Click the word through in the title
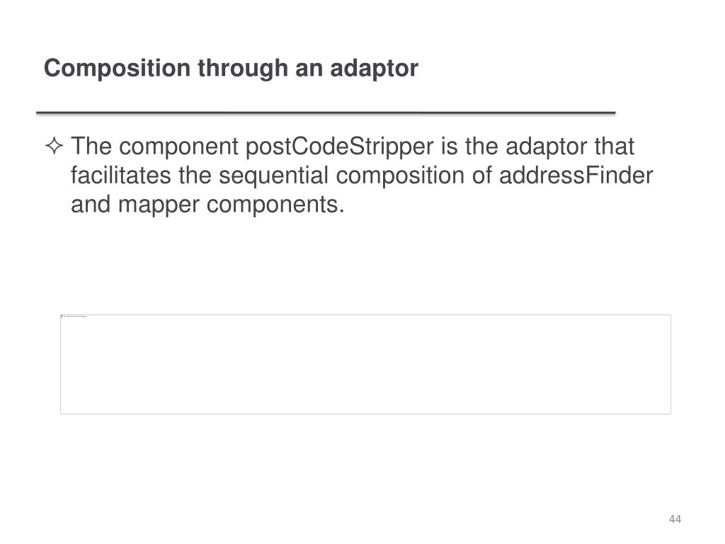This screenshot has width=725, height=544. click(x=243, y=69)
